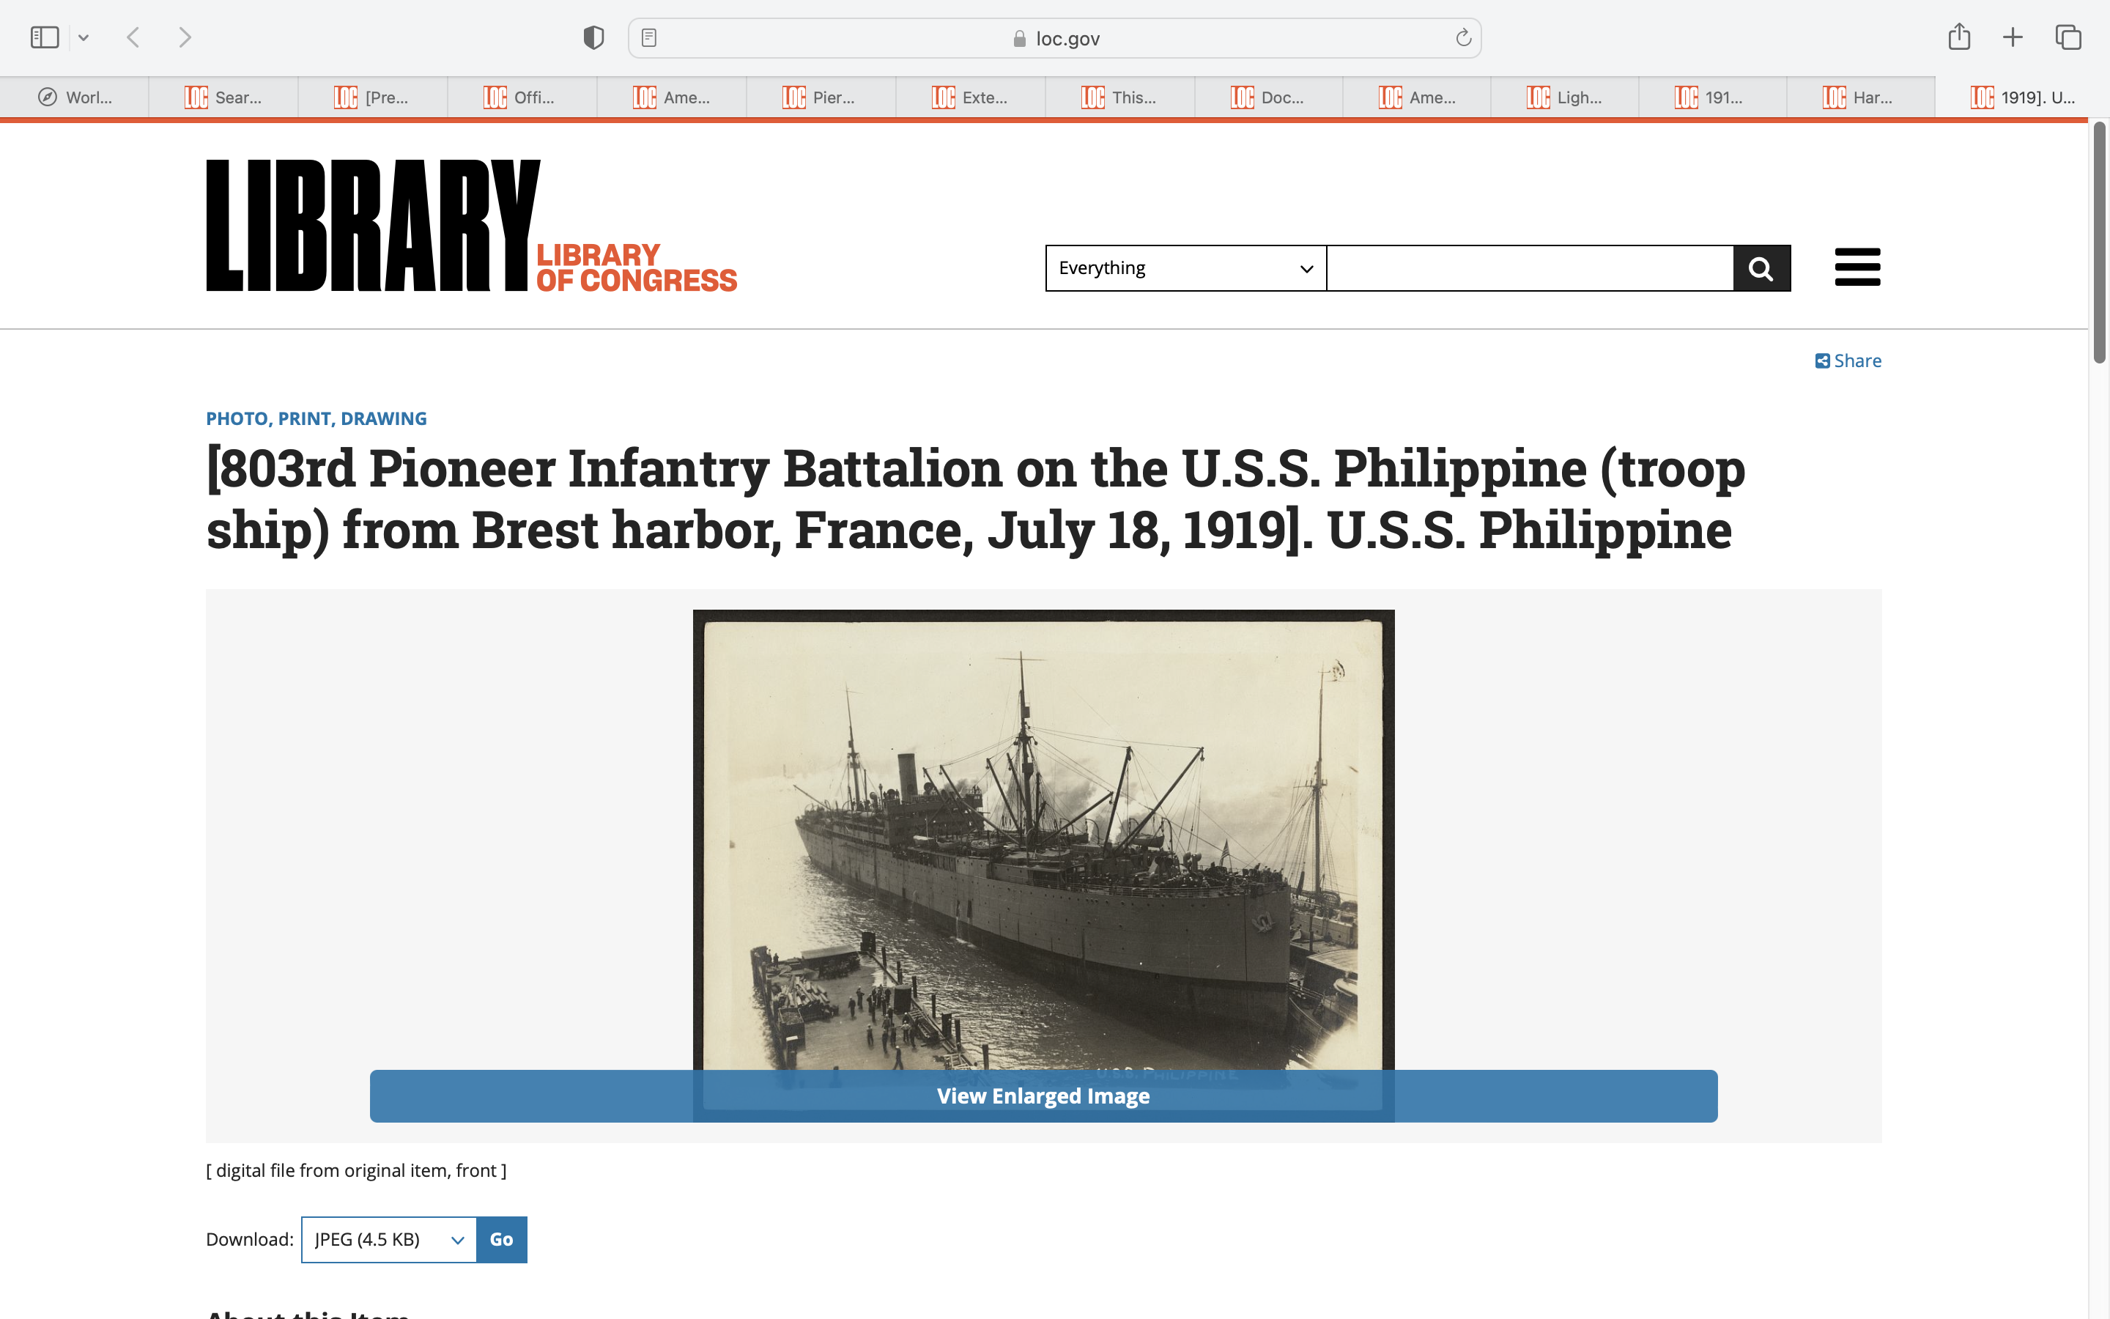The height and width of the screenshot is (1319, 2110).
Task: Click the View Enlarged Image button
Action: tap(1043, 1096)
